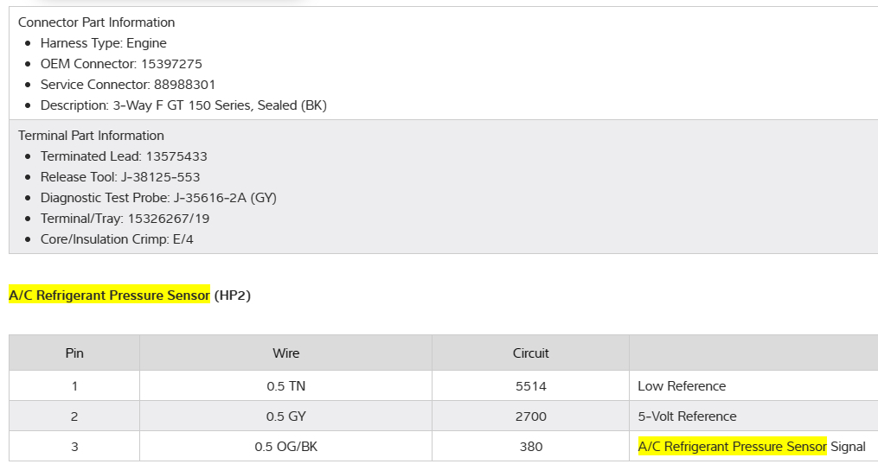Click the Pin column header

coord(74,353)
